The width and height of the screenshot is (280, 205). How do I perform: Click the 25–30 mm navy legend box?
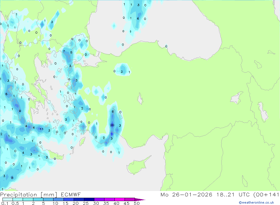89,199
